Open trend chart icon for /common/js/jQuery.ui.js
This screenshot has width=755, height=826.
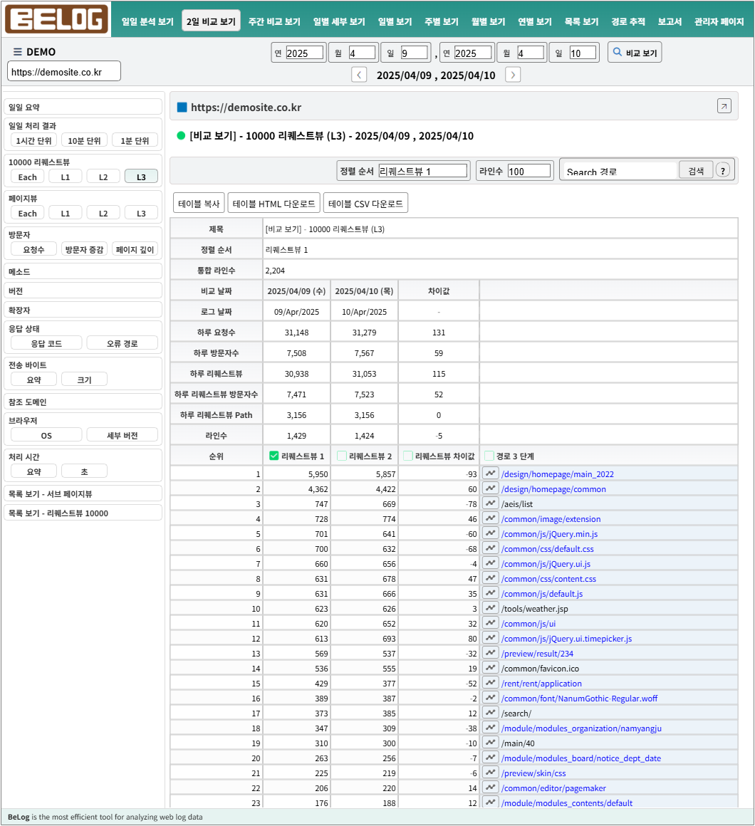click(491, 563)
